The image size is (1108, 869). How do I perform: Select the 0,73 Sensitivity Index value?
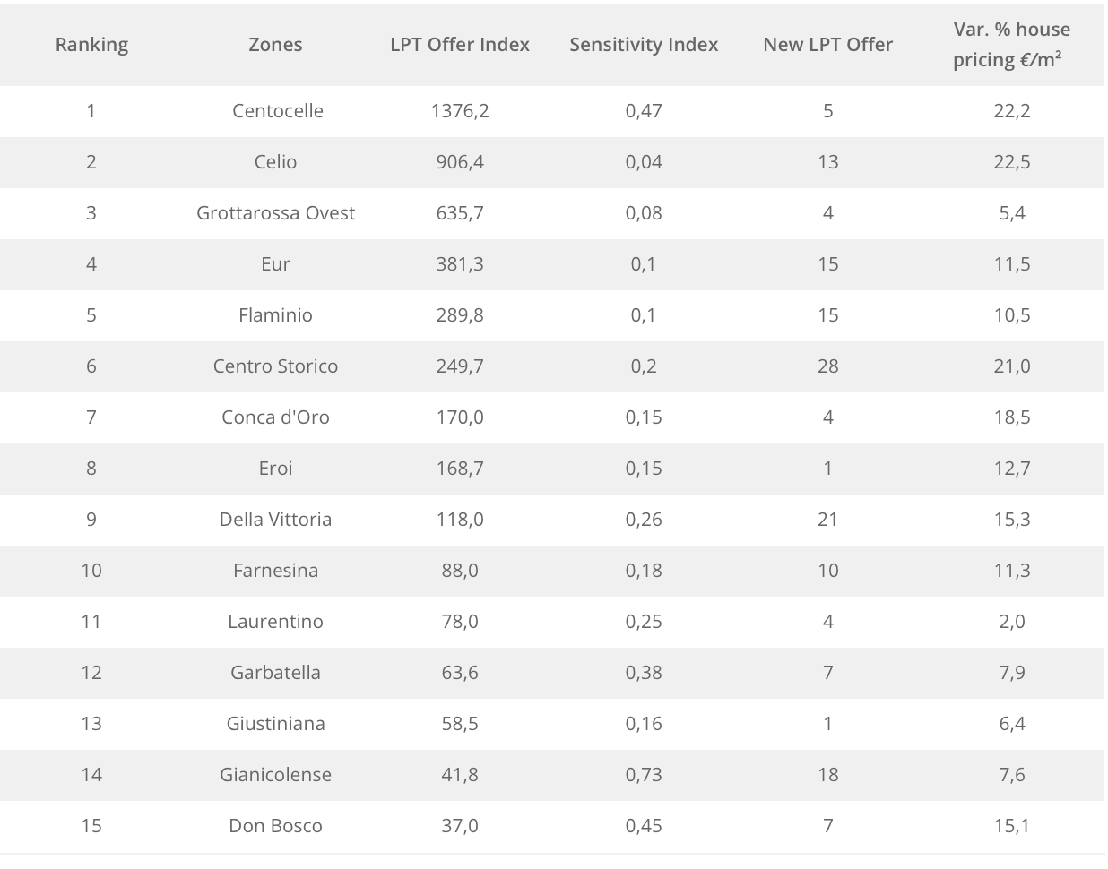point(644,775)
